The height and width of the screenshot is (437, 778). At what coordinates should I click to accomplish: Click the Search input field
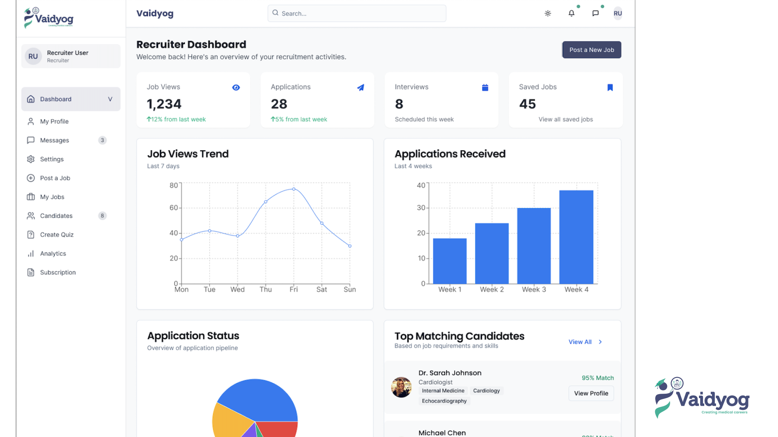357,13
